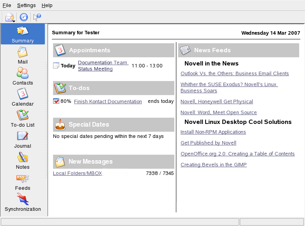305x226 pixels.
Task: Click the toolbar drag handle
Action: tap(2, 17)
